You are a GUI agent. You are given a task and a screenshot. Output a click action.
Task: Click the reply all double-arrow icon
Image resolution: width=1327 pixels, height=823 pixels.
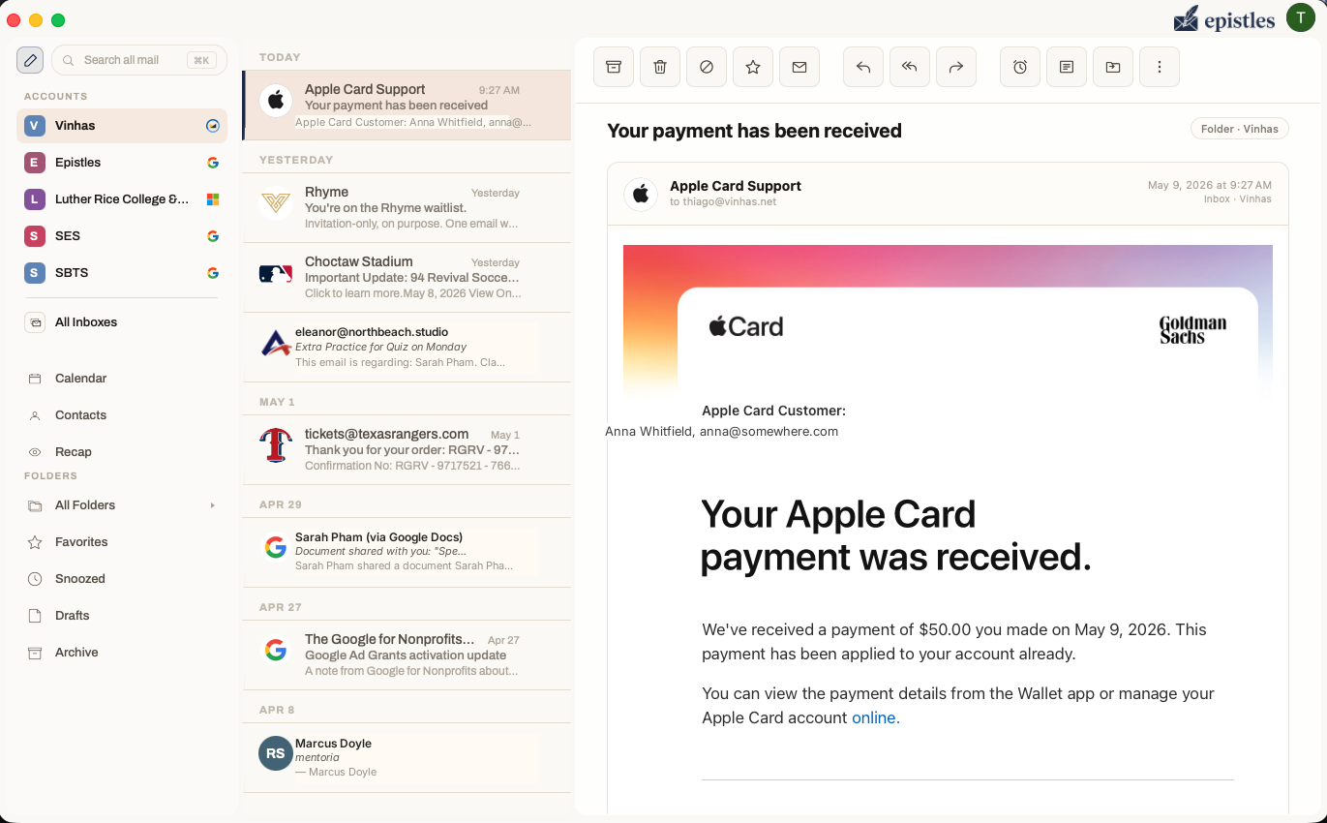tap(910, 67)
